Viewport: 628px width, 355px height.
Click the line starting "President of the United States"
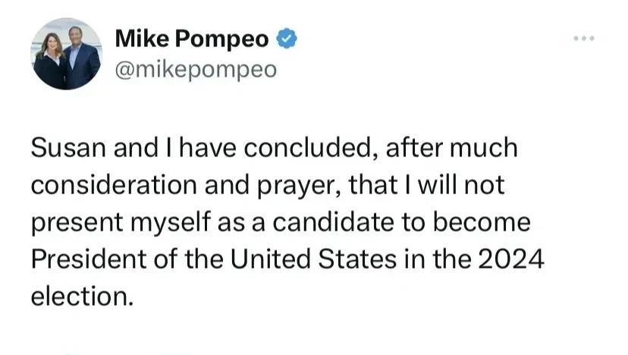[288, 260]
